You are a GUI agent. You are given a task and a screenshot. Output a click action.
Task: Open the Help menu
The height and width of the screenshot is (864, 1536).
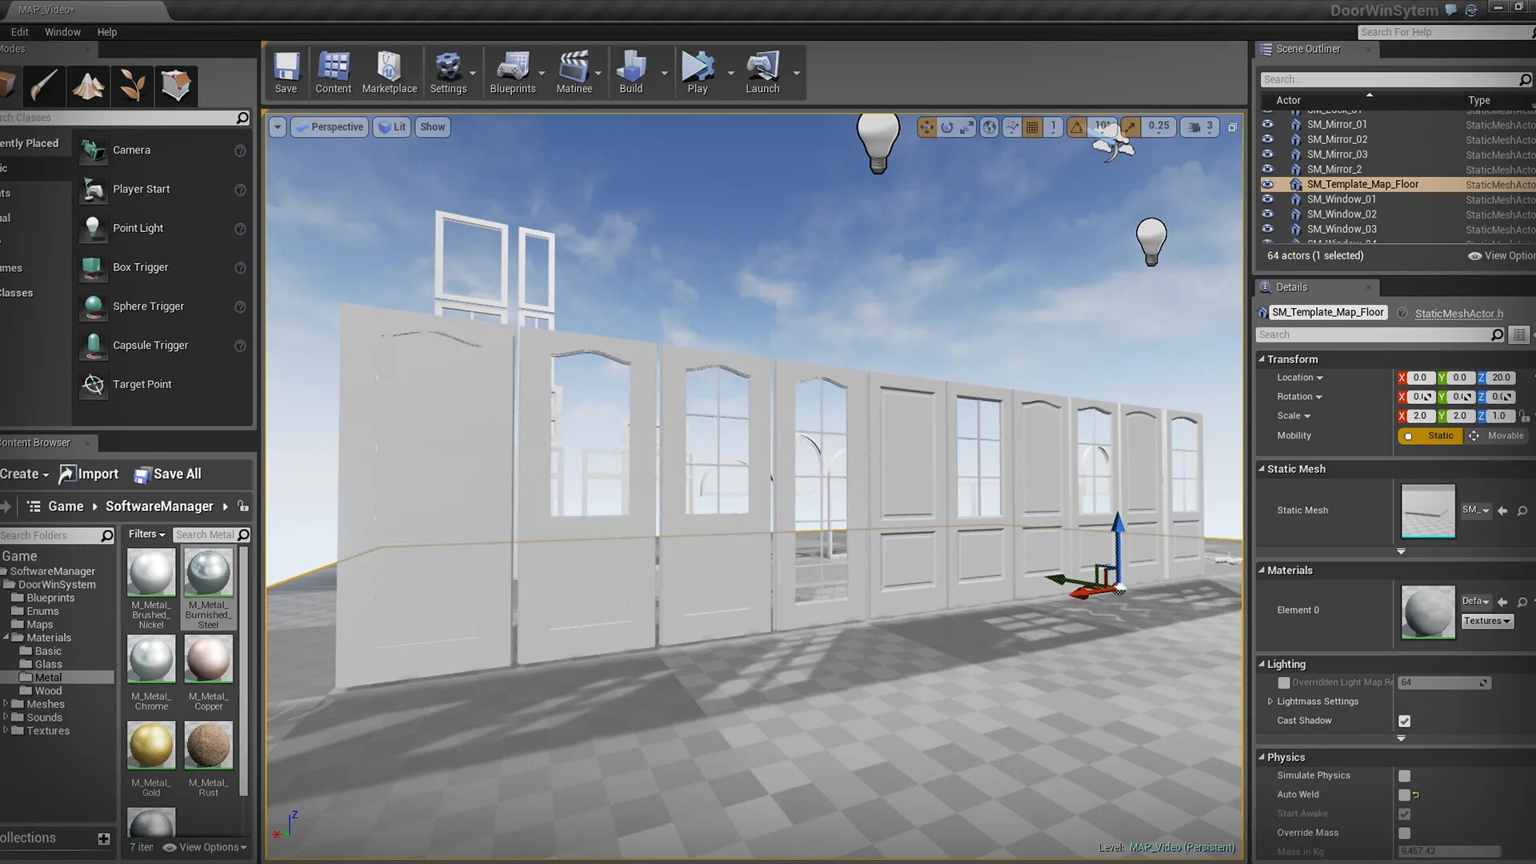(106, 32)
